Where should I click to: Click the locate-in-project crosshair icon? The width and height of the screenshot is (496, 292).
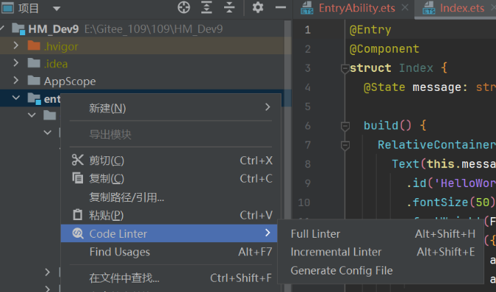click(x=184, y=7)
